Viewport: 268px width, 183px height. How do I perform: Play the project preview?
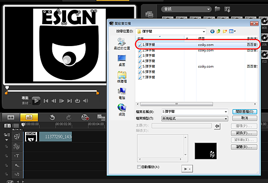(x=36, y=101)
